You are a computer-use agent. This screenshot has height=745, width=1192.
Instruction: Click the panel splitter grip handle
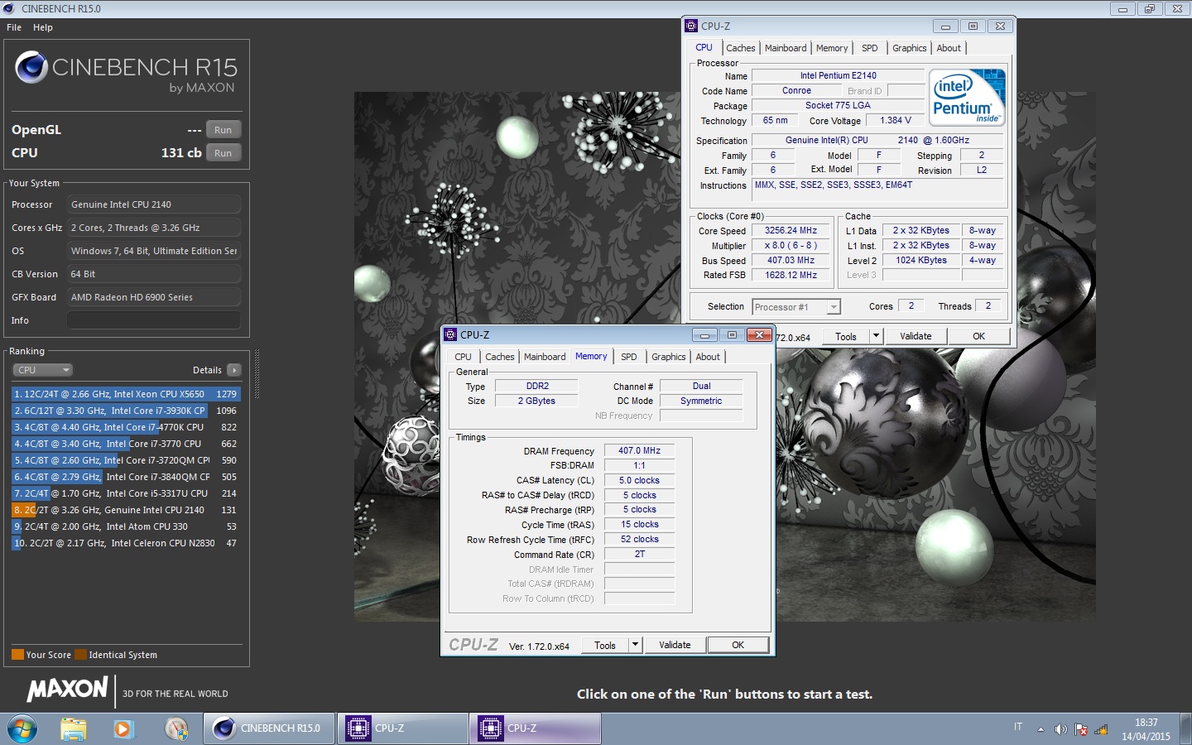257,374
